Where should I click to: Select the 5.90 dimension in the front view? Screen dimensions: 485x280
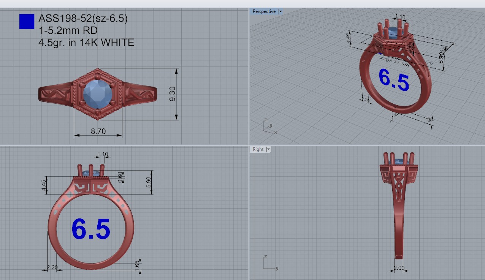click(149, 182)
